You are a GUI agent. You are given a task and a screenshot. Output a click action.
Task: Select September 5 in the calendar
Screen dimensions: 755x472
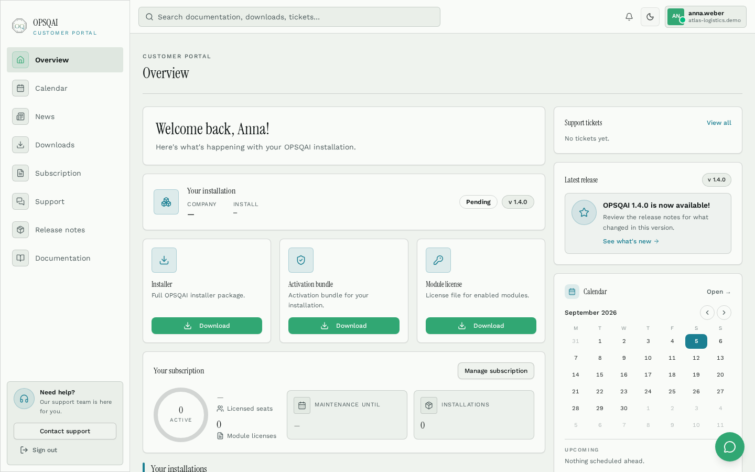coord(696,341)
